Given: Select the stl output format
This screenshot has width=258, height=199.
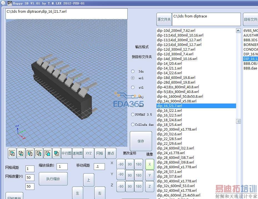Looking at the screenshot, I should click(x=133, y=87).
